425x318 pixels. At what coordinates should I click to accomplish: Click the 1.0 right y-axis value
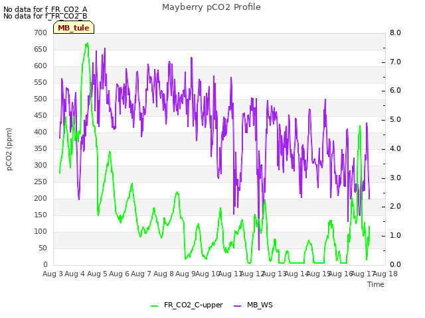click(x=395, y=236)
